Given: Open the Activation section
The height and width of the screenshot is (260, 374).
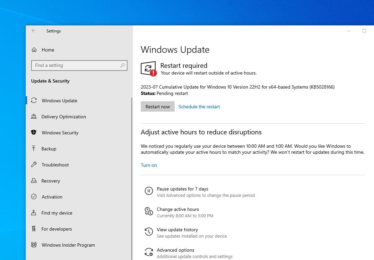Looking at the screenshot, I should click(52, 197).
